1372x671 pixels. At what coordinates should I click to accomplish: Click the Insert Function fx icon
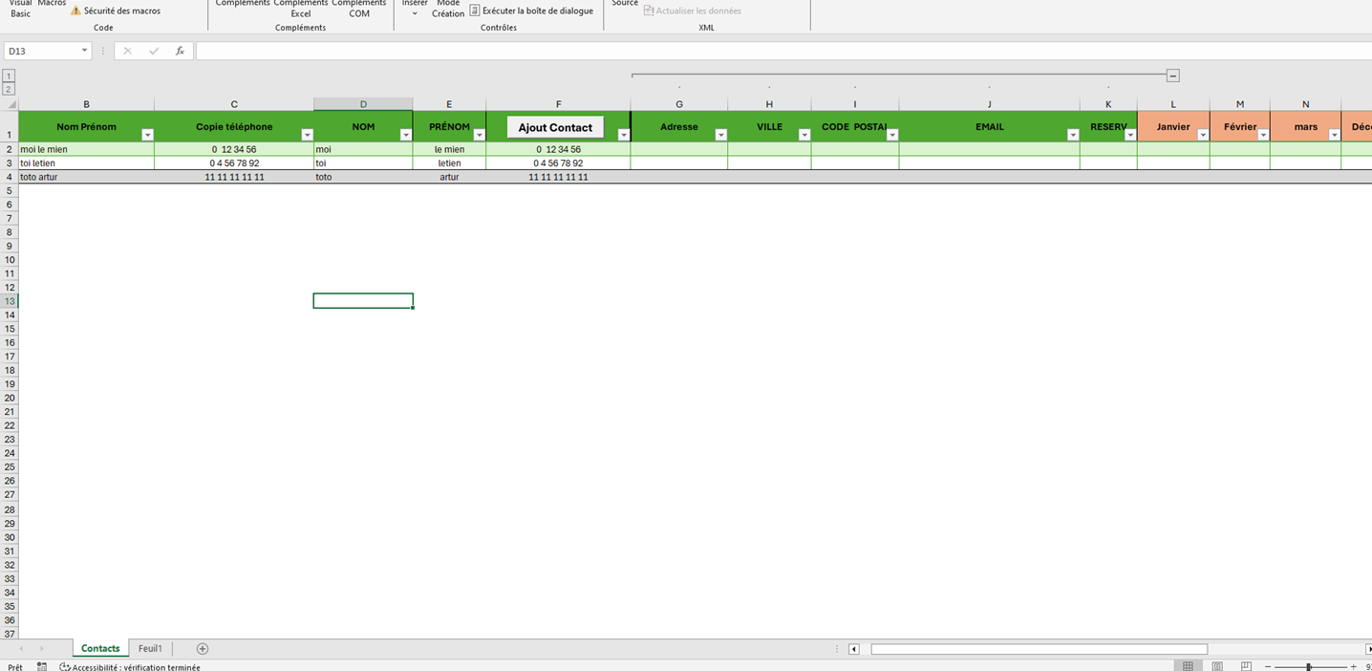(x=180, y=51)
